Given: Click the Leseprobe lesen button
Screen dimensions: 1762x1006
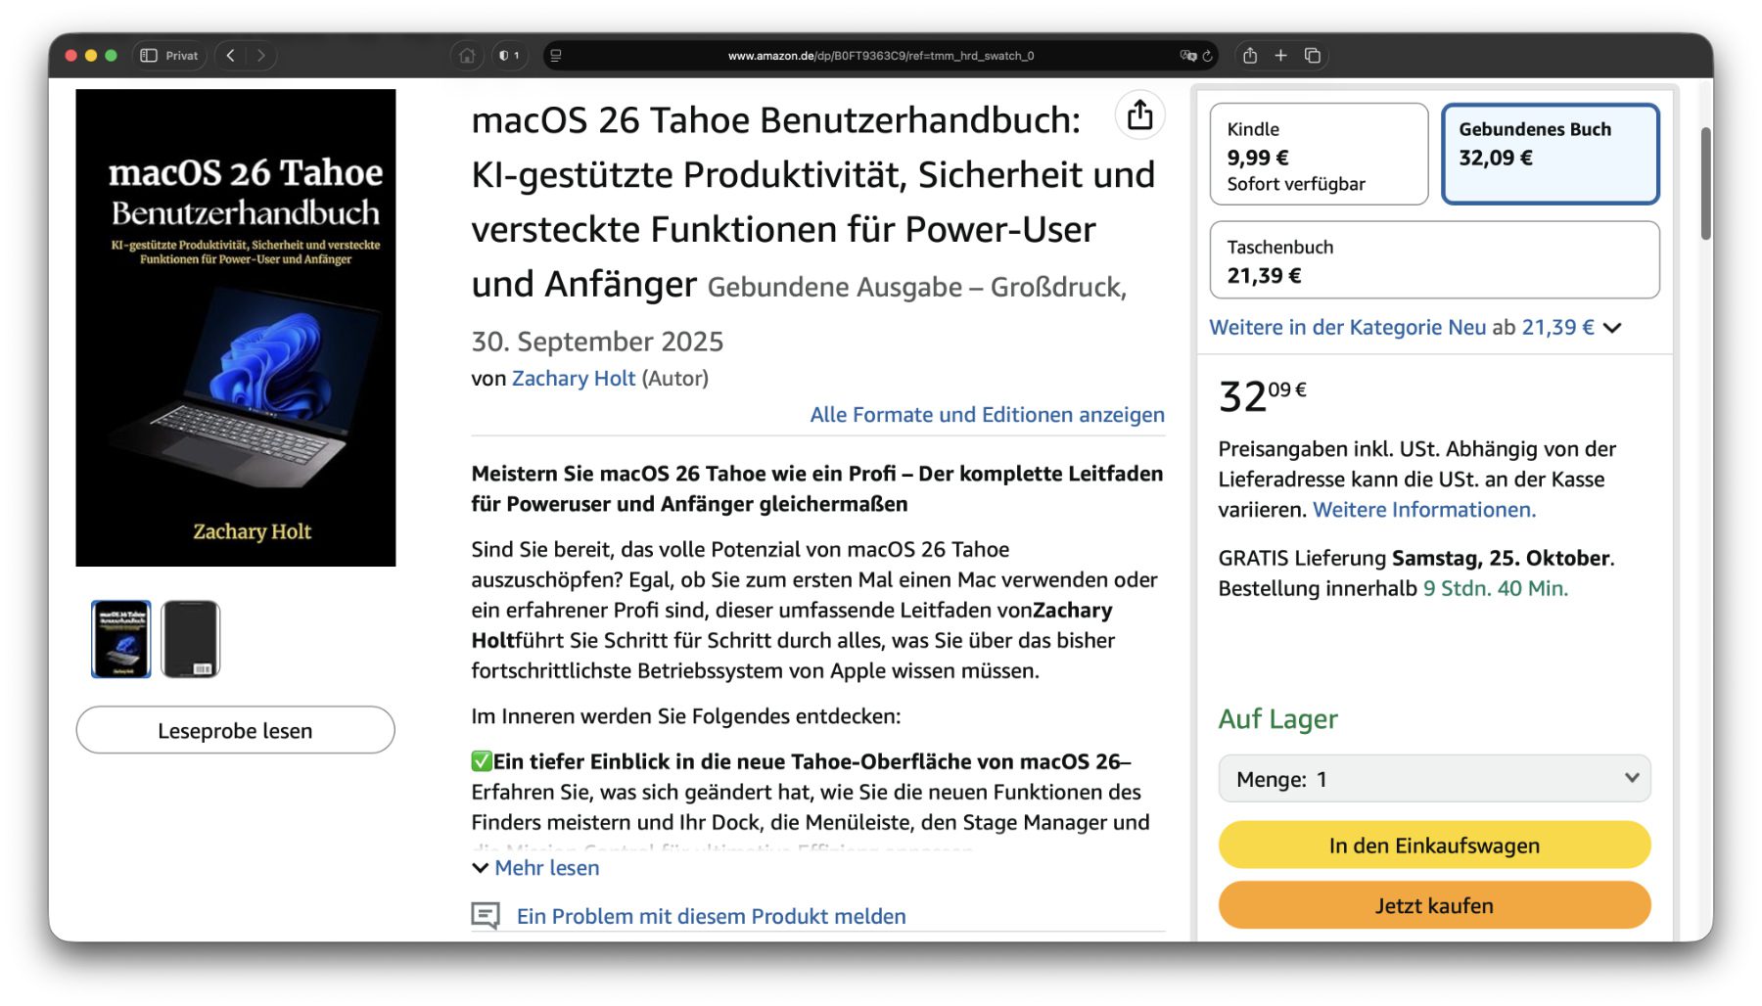Looking at the screenshot, I should (235, 731).
